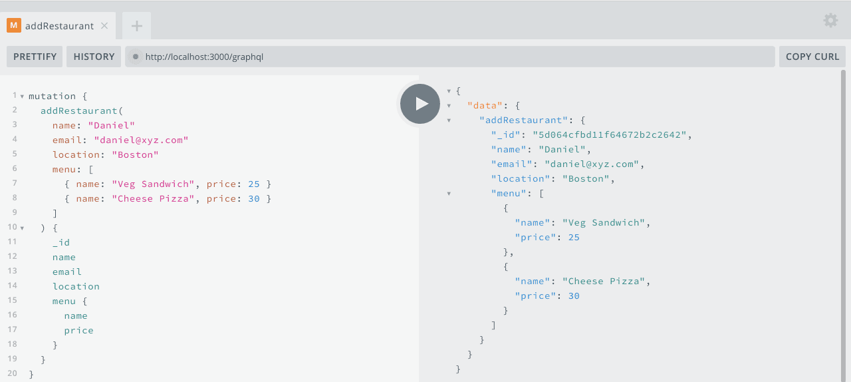Collapse the mutation block at line 1

point(22,96)
